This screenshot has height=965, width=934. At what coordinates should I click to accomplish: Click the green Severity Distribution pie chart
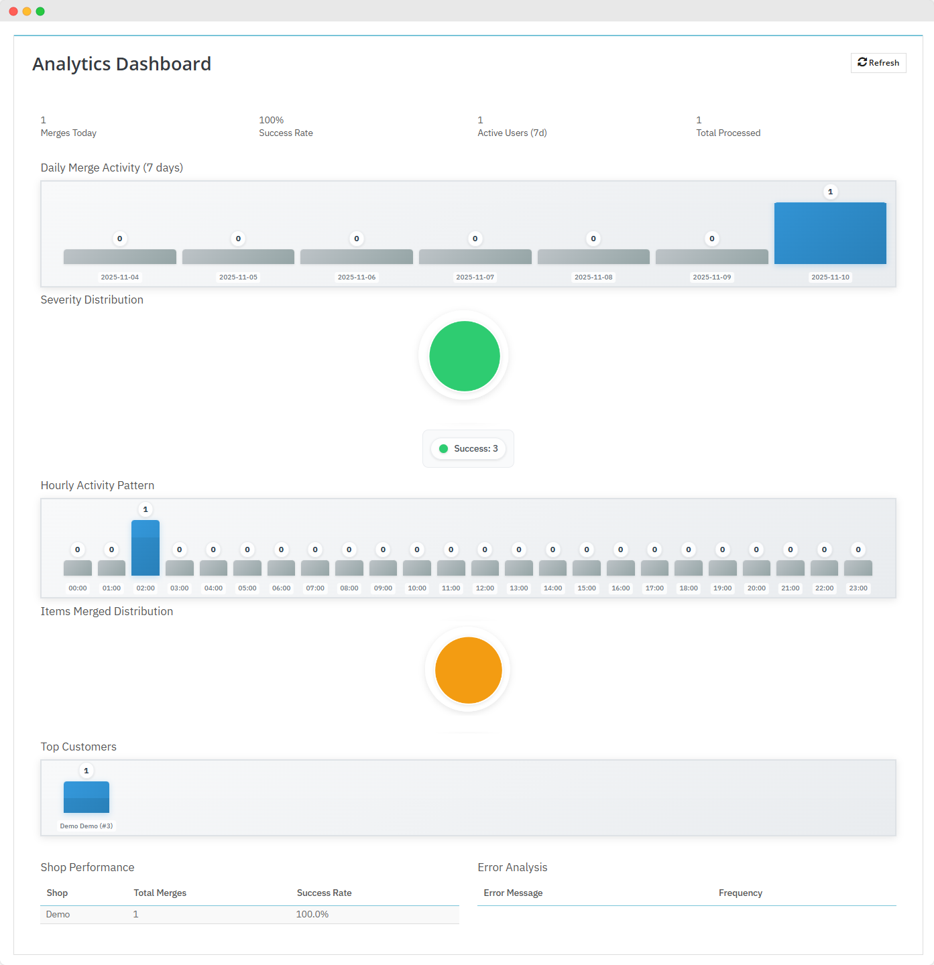tap(464, 356)
